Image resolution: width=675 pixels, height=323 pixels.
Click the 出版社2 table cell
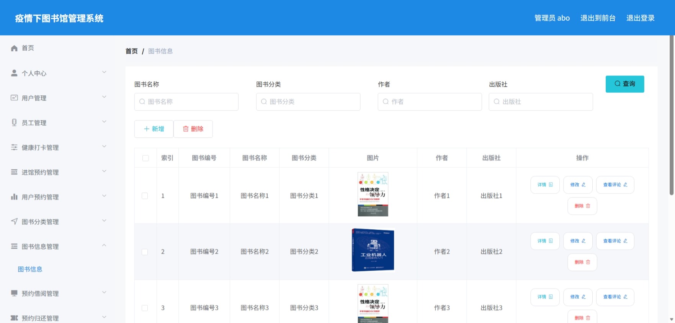point(492,252)
